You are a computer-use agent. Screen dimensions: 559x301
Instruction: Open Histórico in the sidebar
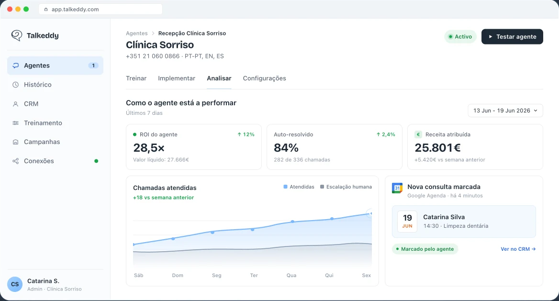click(x=55, y=85)
